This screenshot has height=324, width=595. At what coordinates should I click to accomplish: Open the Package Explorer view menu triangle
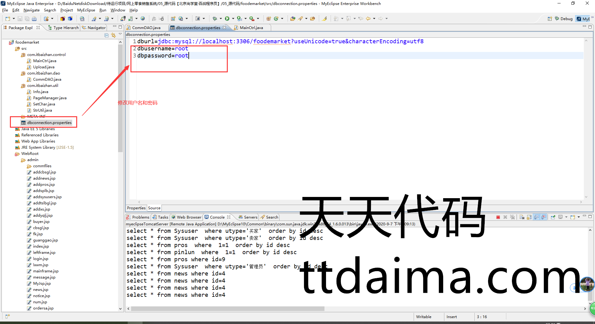[x=120, y=34]
